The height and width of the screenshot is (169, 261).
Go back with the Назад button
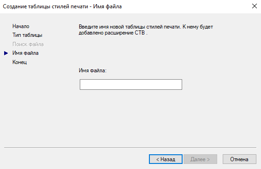point(166,159)
